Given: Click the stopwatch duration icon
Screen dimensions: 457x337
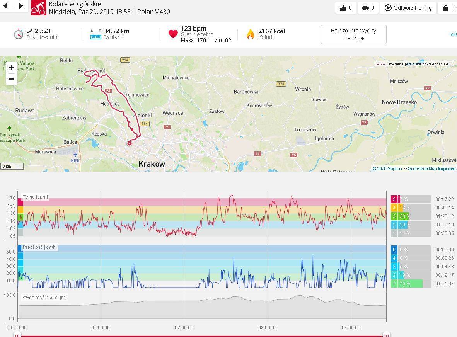Looking at the screenshot, I should click(19, 34).
